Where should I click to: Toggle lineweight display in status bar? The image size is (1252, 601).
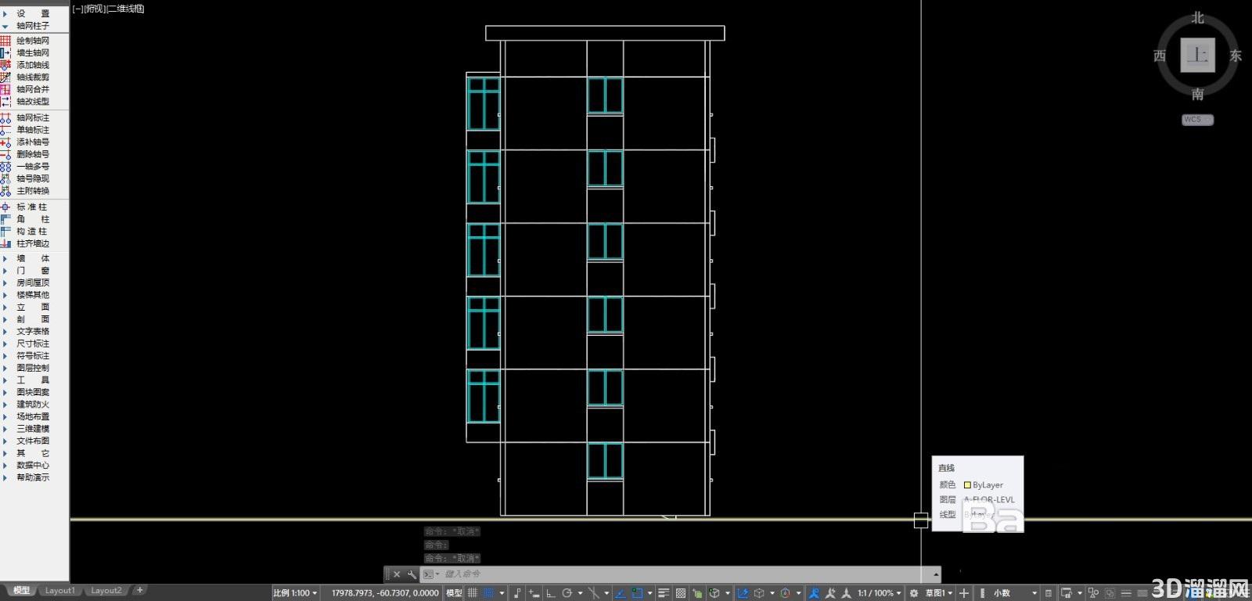pos(664,593)
